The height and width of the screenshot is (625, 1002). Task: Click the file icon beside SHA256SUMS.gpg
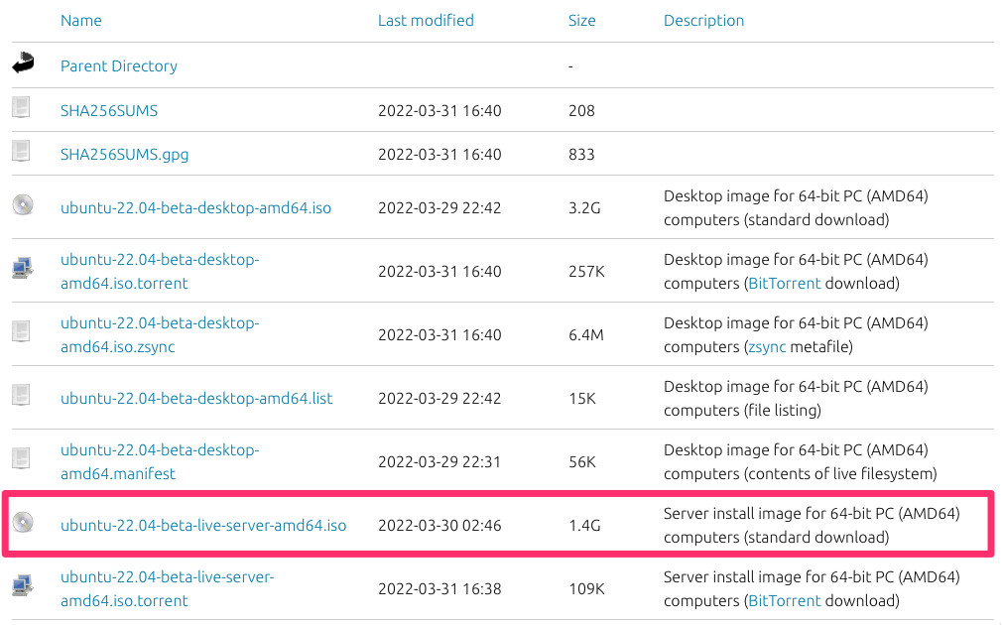[x=21, y=151]
